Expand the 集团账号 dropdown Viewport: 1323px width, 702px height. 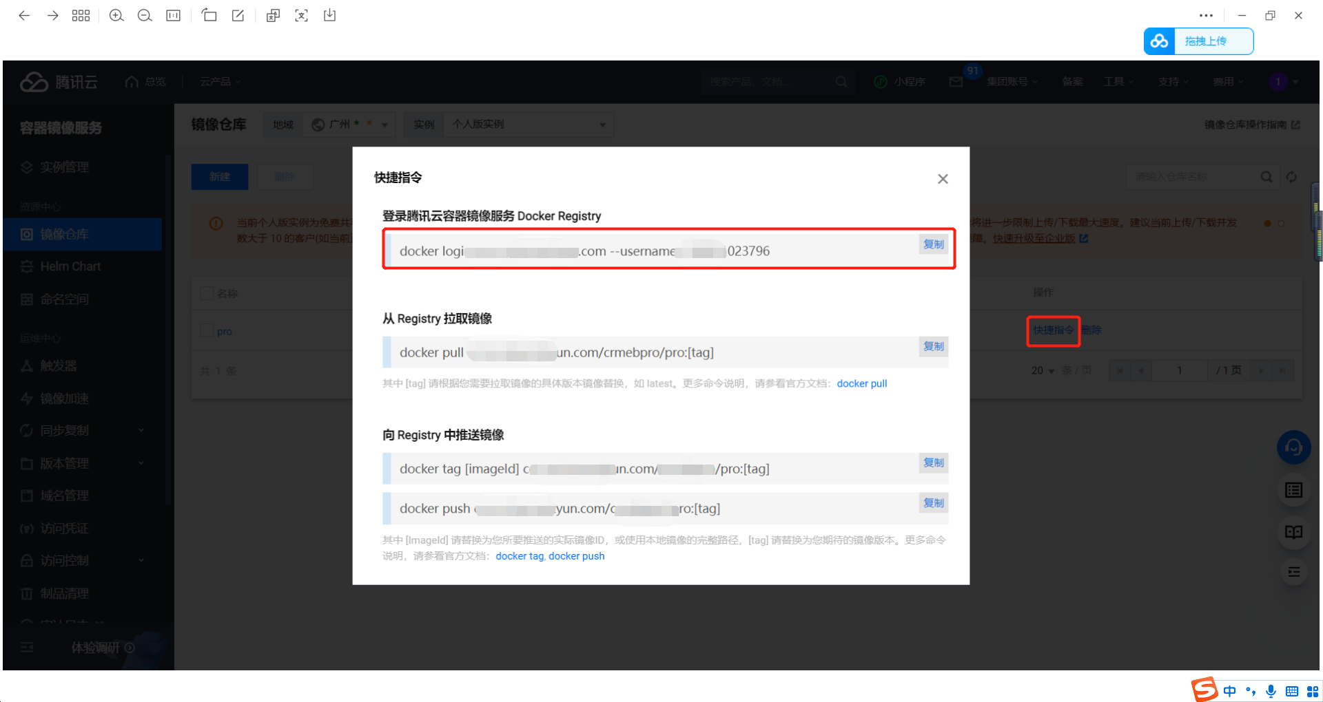pos(1012,82)
